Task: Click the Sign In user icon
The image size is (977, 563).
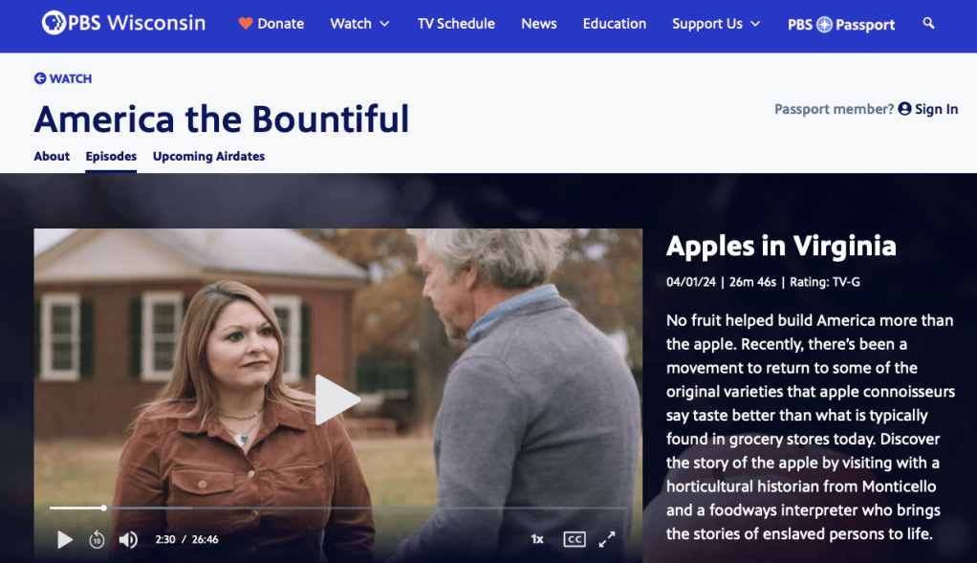Action: point(904,109)
